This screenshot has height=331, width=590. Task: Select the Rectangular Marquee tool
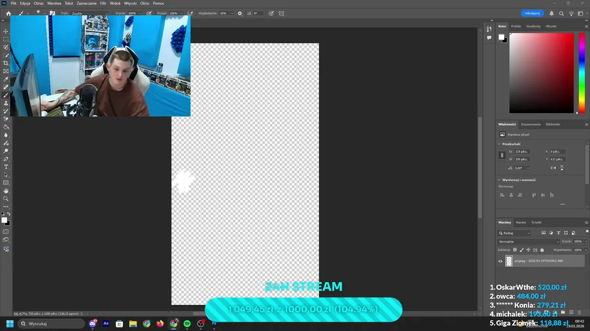(6, 39)
